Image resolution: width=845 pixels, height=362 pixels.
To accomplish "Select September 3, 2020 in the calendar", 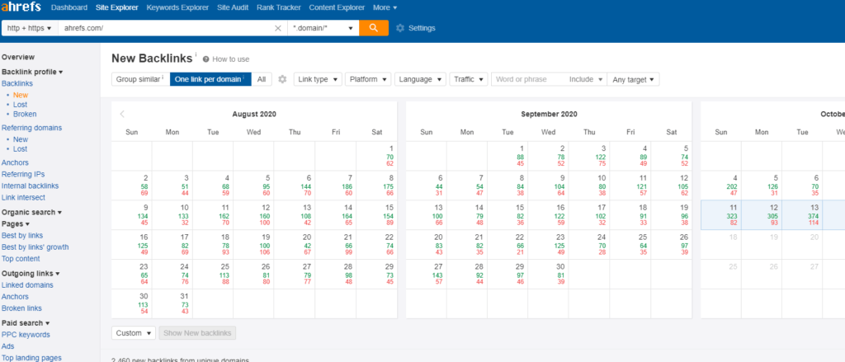I will 589,156.
